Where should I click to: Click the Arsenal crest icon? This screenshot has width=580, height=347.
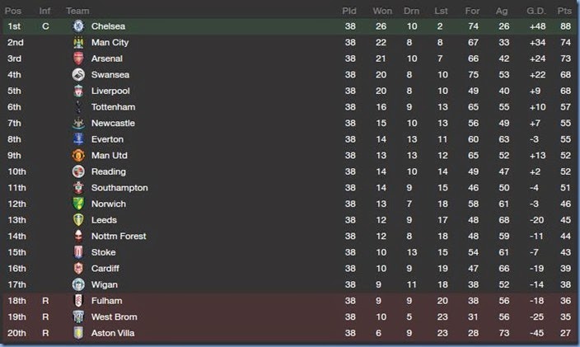tap(78, 59)
